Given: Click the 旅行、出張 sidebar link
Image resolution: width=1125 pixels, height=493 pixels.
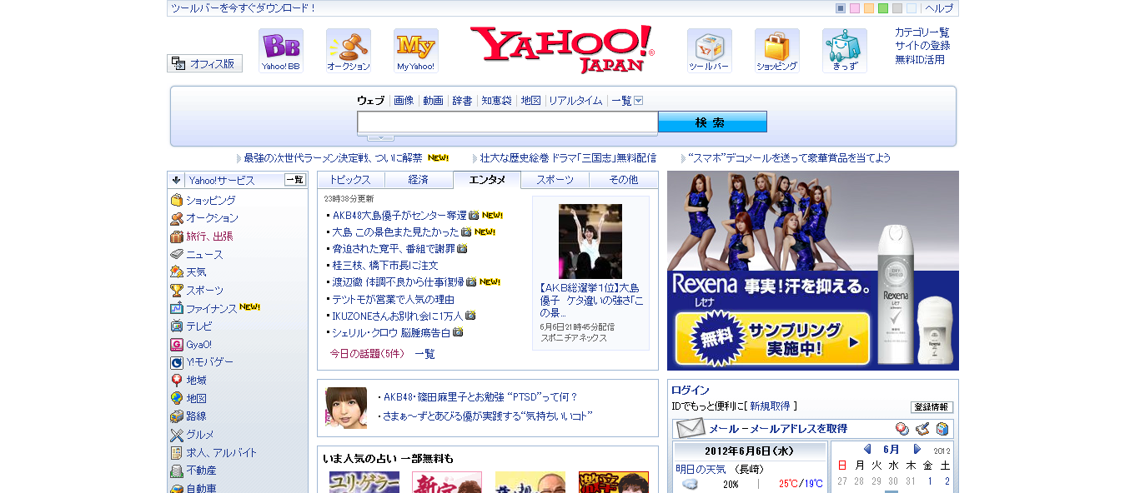Looking at the screenshot, I should point(209,237).
